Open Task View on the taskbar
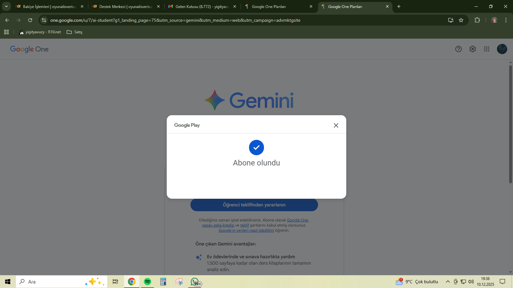This screenshot has height=288, width=513. pos(115,282)
